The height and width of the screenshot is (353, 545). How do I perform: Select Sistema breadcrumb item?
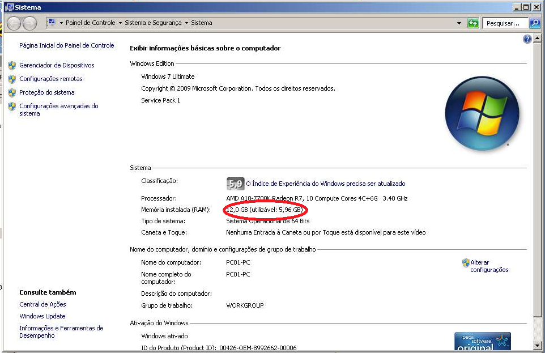[201, 23]
